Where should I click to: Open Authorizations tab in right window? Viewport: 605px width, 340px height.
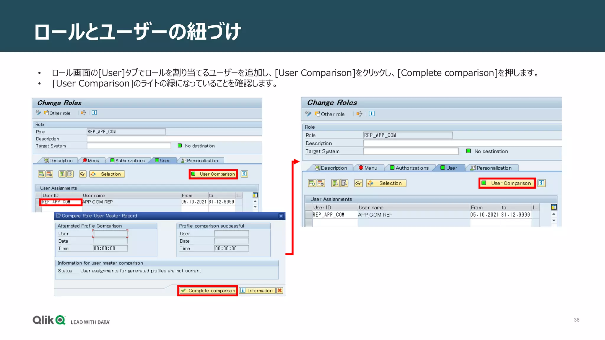pos(409,168)
